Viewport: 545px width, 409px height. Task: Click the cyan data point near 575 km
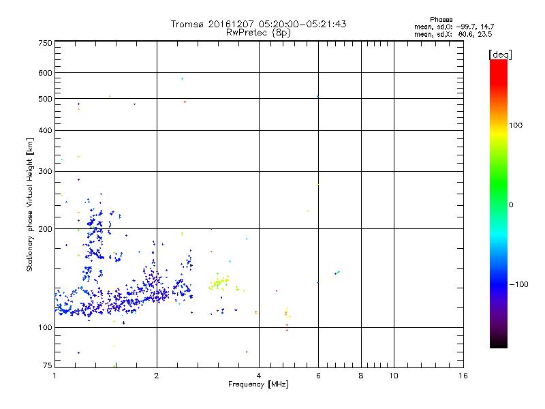click(x=182, y=79)
